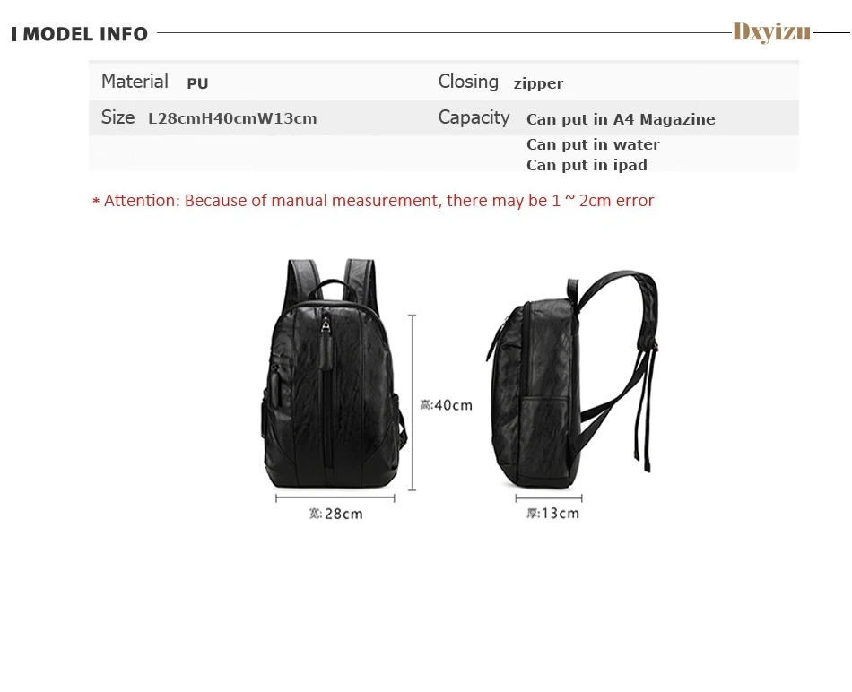Image resolution: width=852 pixels, height=692 pixels.
Task: Click the Closing zipper value
Action: pos(538,83)
